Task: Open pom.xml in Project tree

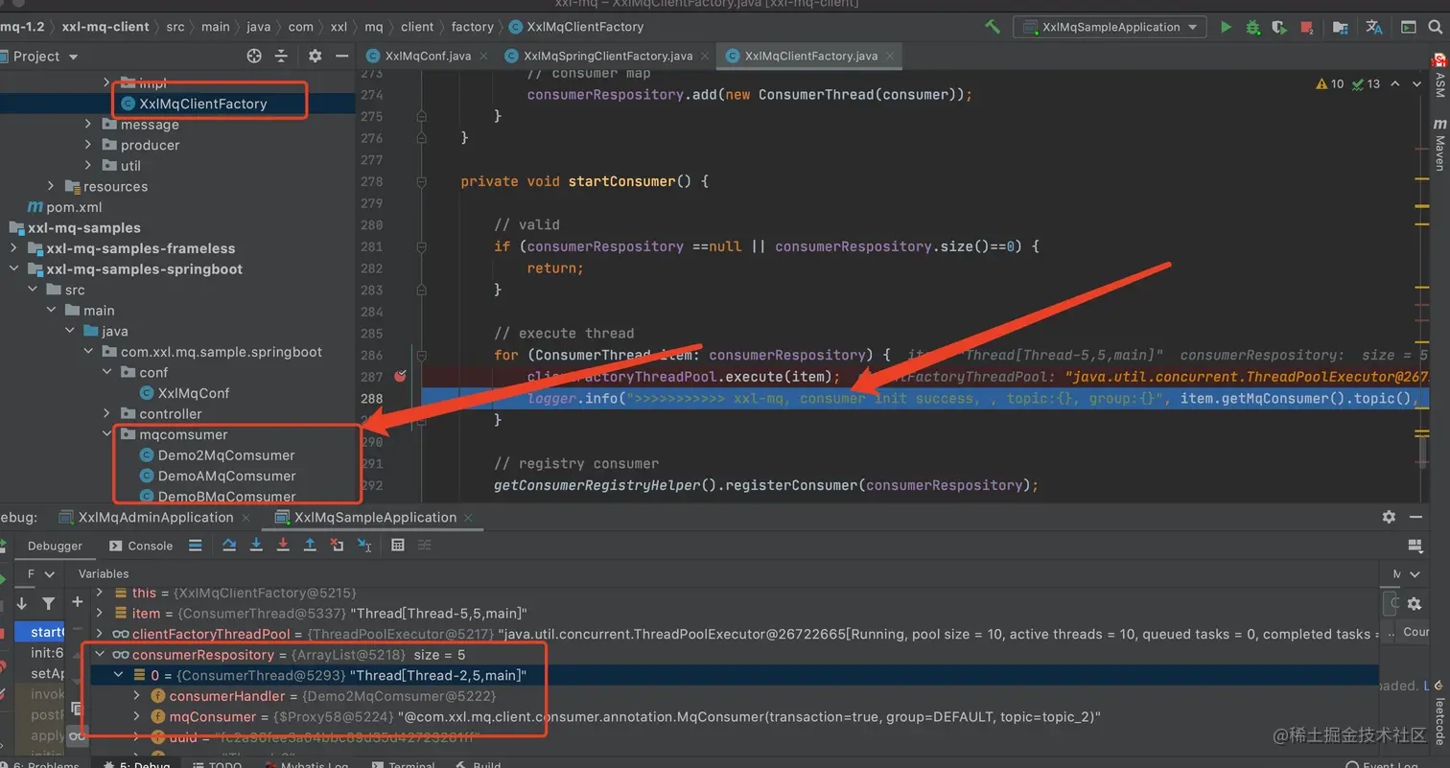Action: tap(64, 207)
